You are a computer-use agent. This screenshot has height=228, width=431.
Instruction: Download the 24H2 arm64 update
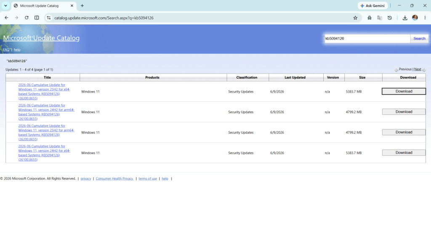click(x=404, y=112)
